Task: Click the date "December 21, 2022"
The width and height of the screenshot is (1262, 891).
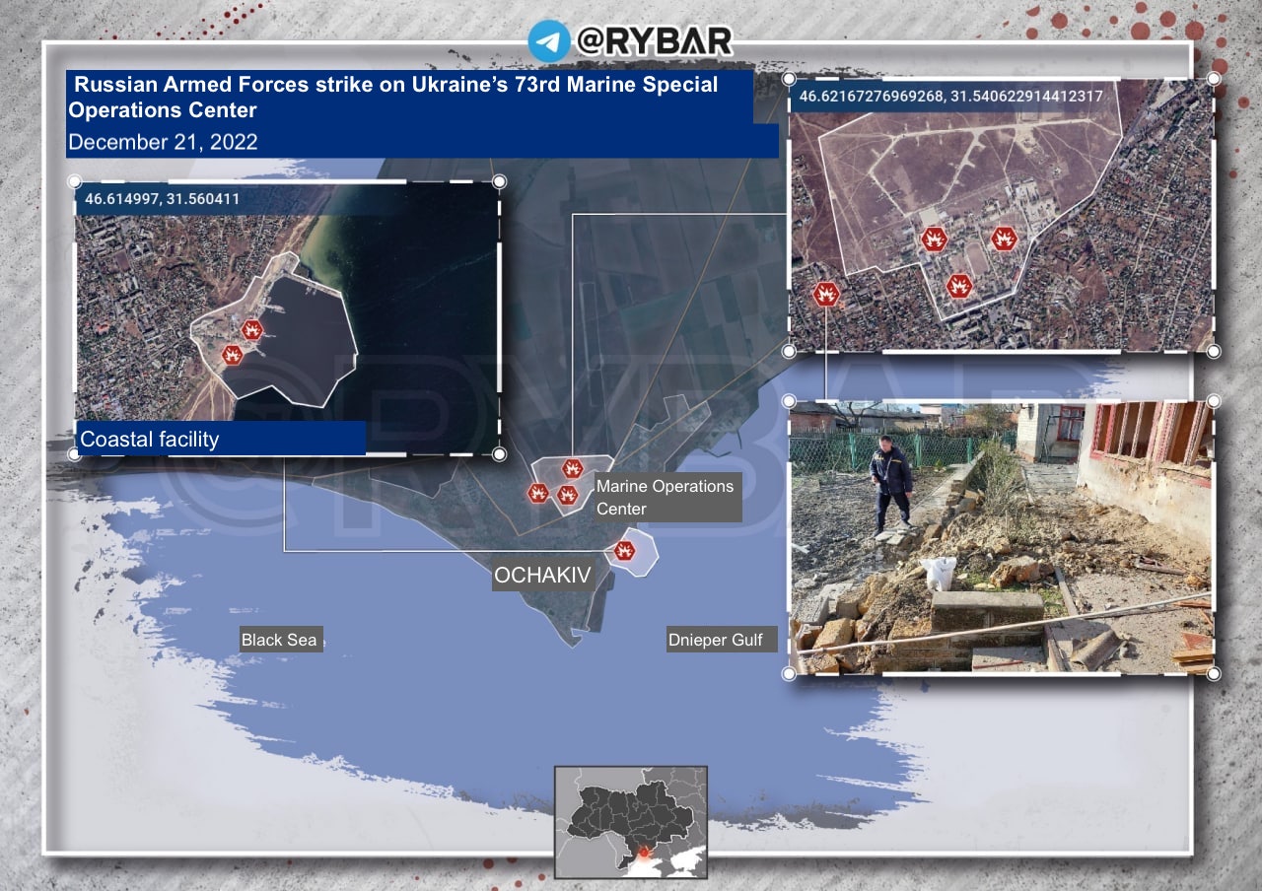Action: (164, 142)
